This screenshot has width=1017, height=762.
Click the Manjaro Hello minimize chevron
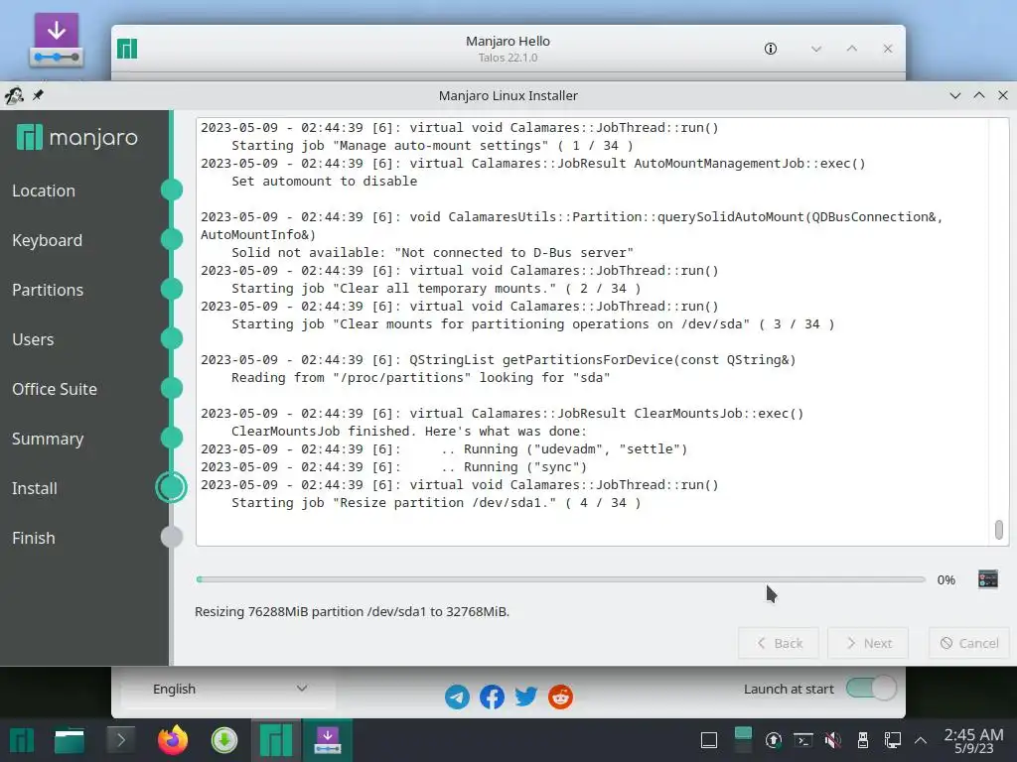(x=816, y=49)
